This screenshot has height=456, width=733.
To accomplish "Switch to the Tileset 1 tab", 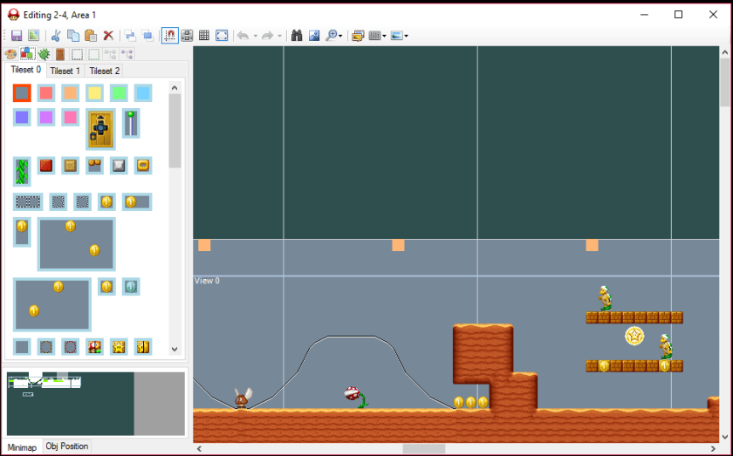I will coord(65,71).
